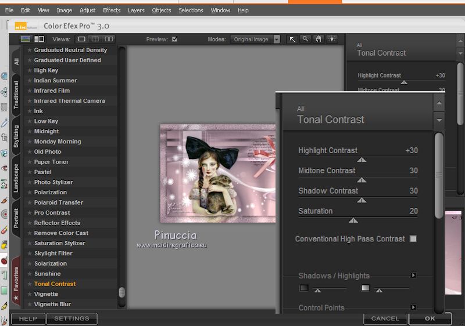Screen dimensions: 465x326
Task: Open the Effects menu
Action: [x=112, y=10]
